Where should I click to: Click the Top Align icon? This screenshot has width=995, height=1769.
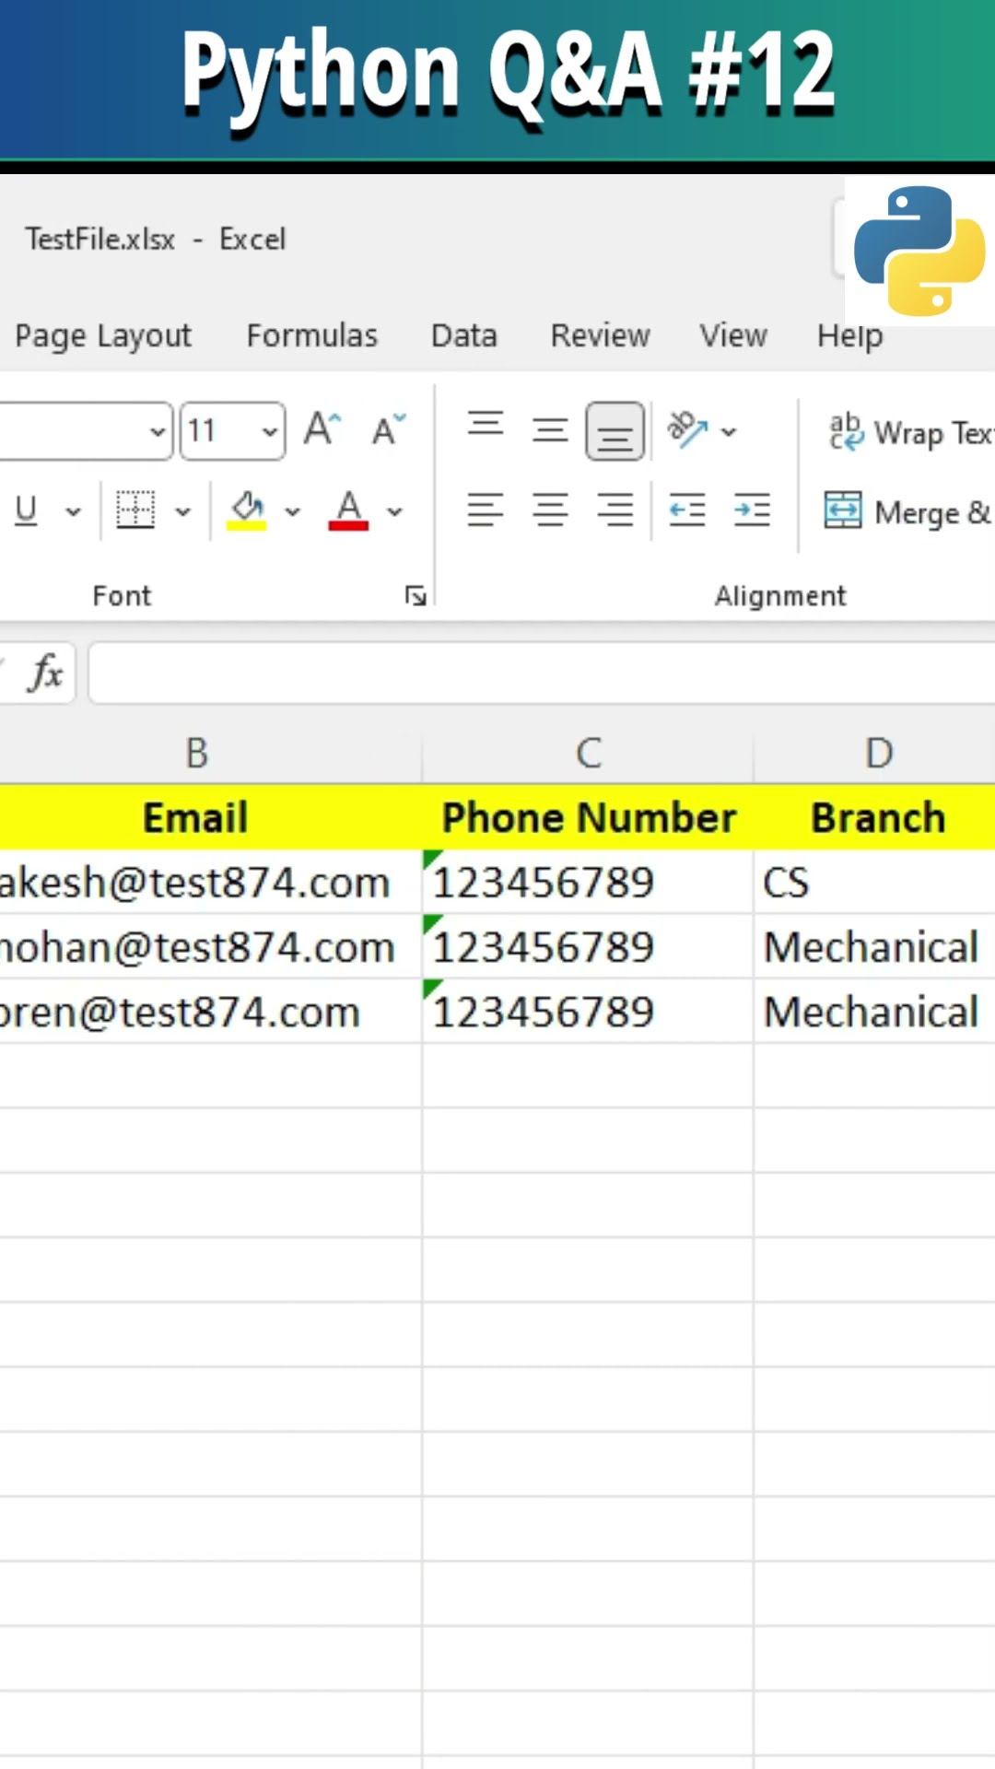[x=486, y=426]
